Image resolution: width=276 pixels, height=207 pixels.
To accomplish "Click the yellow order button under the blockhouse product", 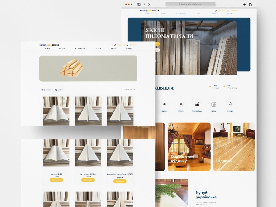I will coord(56,180).
